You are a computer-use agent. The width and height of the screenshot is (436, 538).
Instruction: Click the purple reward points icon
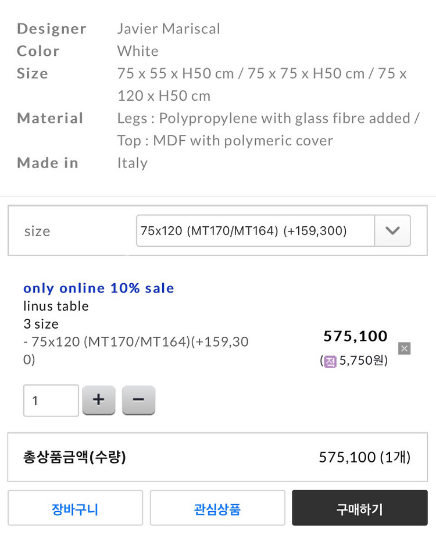point(330,361)
